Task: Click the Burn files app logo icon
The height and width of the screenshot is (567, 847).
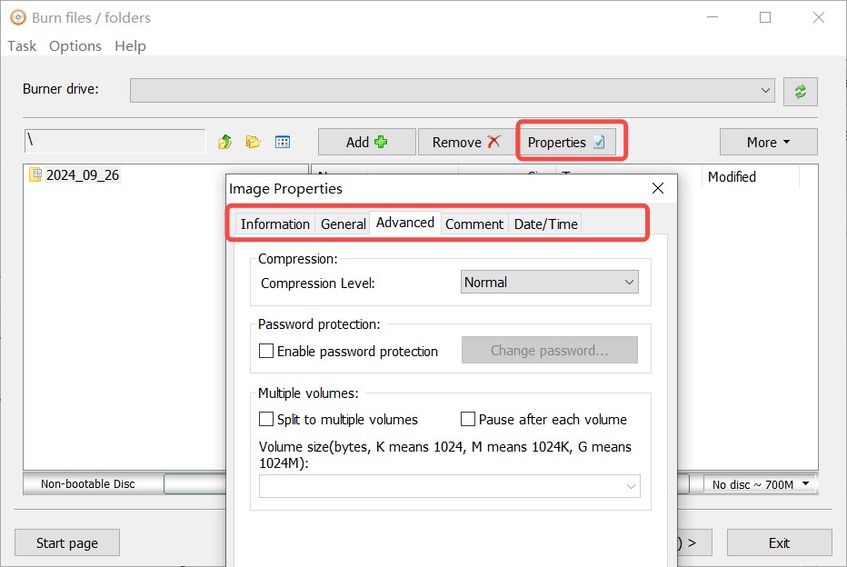Action: [x=18, y=18]
